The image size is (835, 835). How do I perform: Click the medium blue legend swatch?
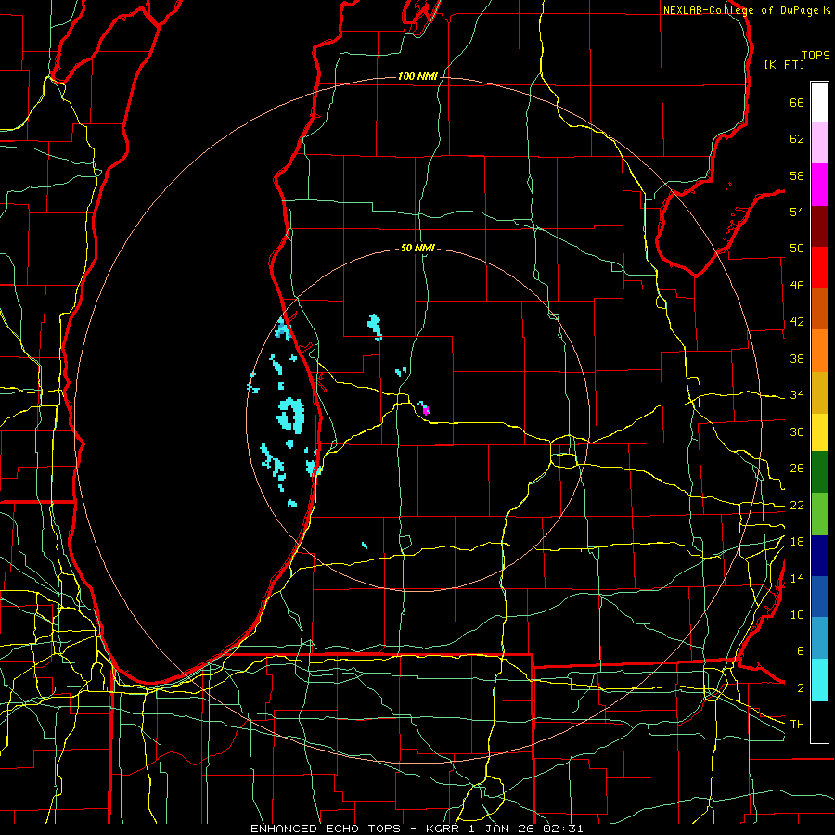pos(819,597)
